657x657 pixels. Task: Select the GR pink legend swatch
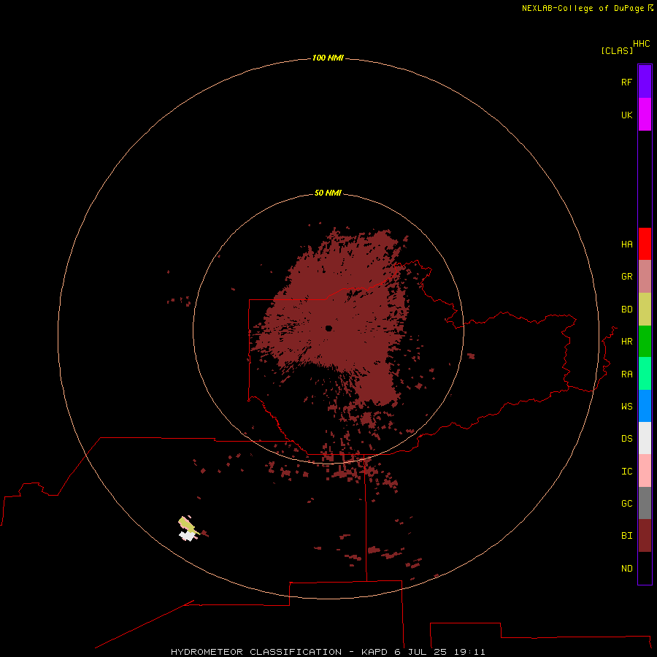(x=645, y=277)
